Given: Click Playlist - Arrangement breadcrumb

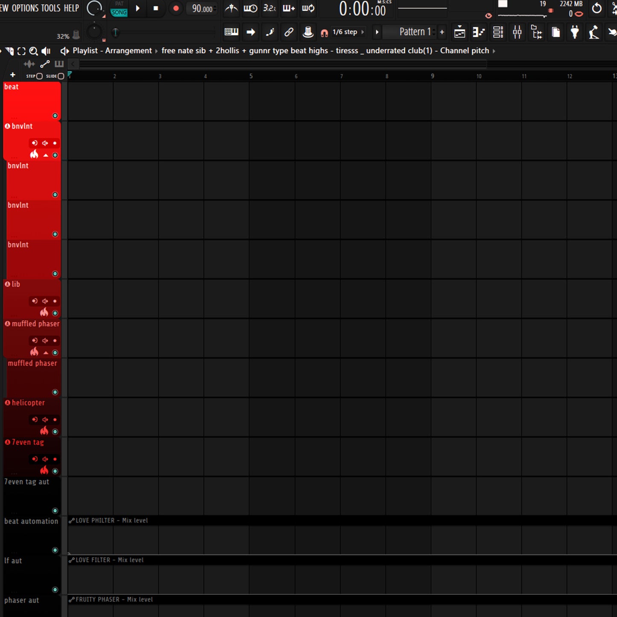Looking at the screenshot, I should click(x=112, y=51).
